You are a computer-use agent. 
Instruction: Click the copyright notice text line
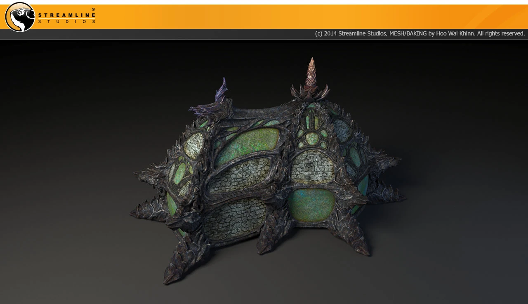420,33
